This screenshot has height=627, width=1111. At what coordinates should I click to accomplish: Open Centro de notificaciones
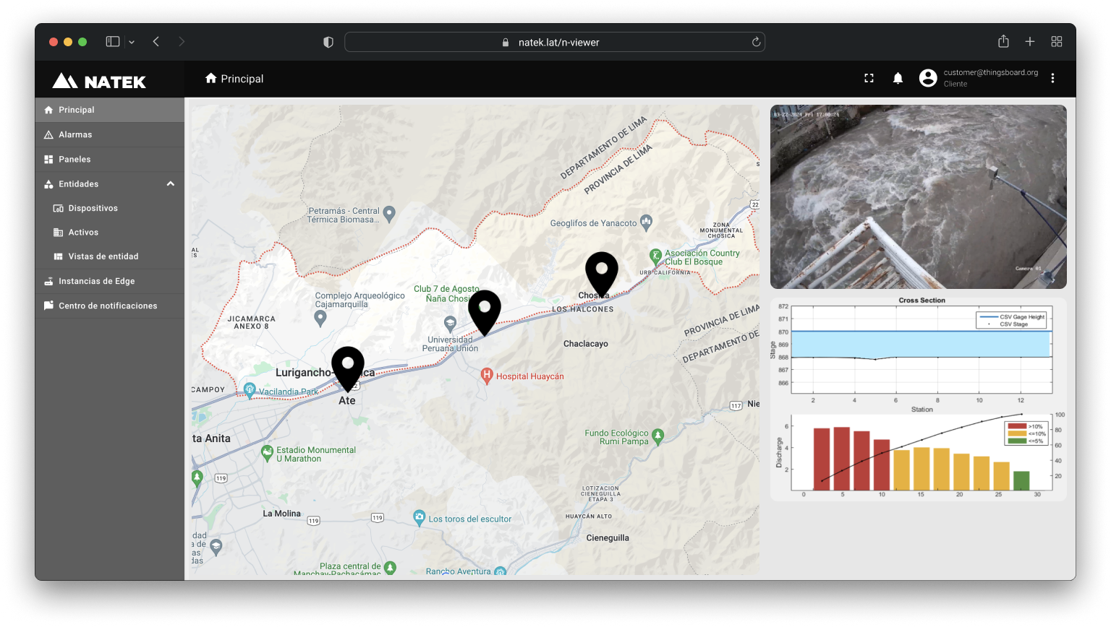point(110,306)
